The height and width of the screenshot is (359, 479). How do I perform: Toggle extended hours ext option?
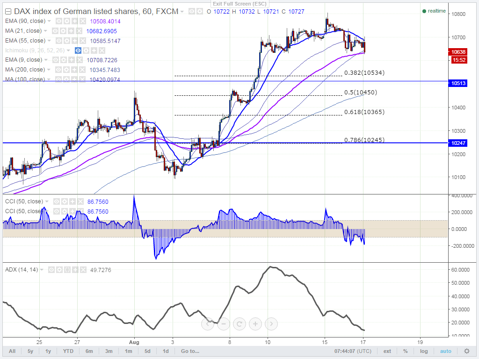[x=387, y=351]
